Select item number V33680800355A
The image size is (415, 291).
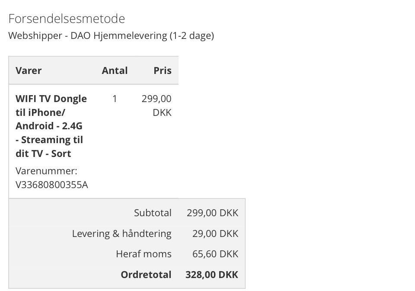(51, 185)
